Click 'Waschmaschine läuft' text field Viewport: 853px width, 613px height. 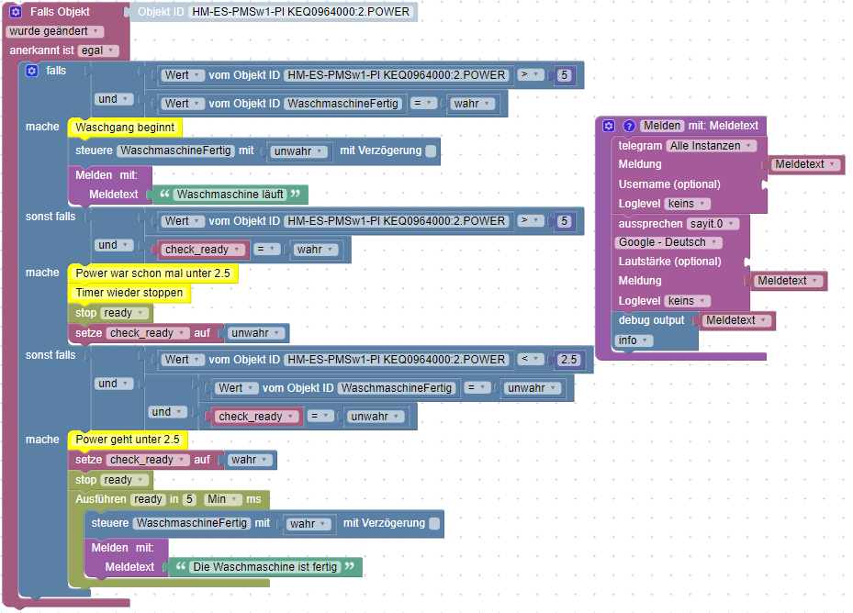230,195
